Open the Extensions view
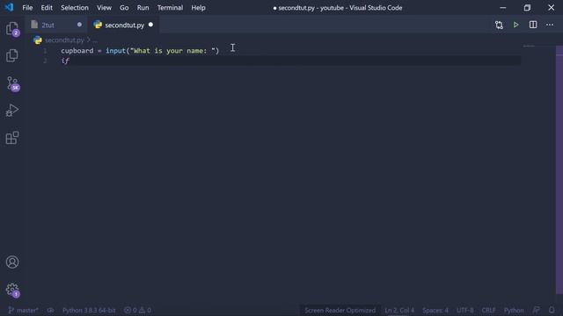 click(12, 138)
